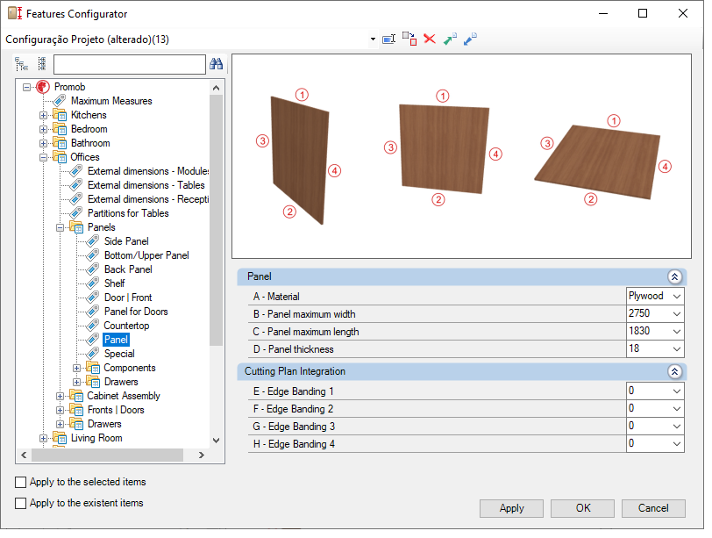Click the tree scroll right arrow
This screenshot has height=538, width=712.
[202, 455]
